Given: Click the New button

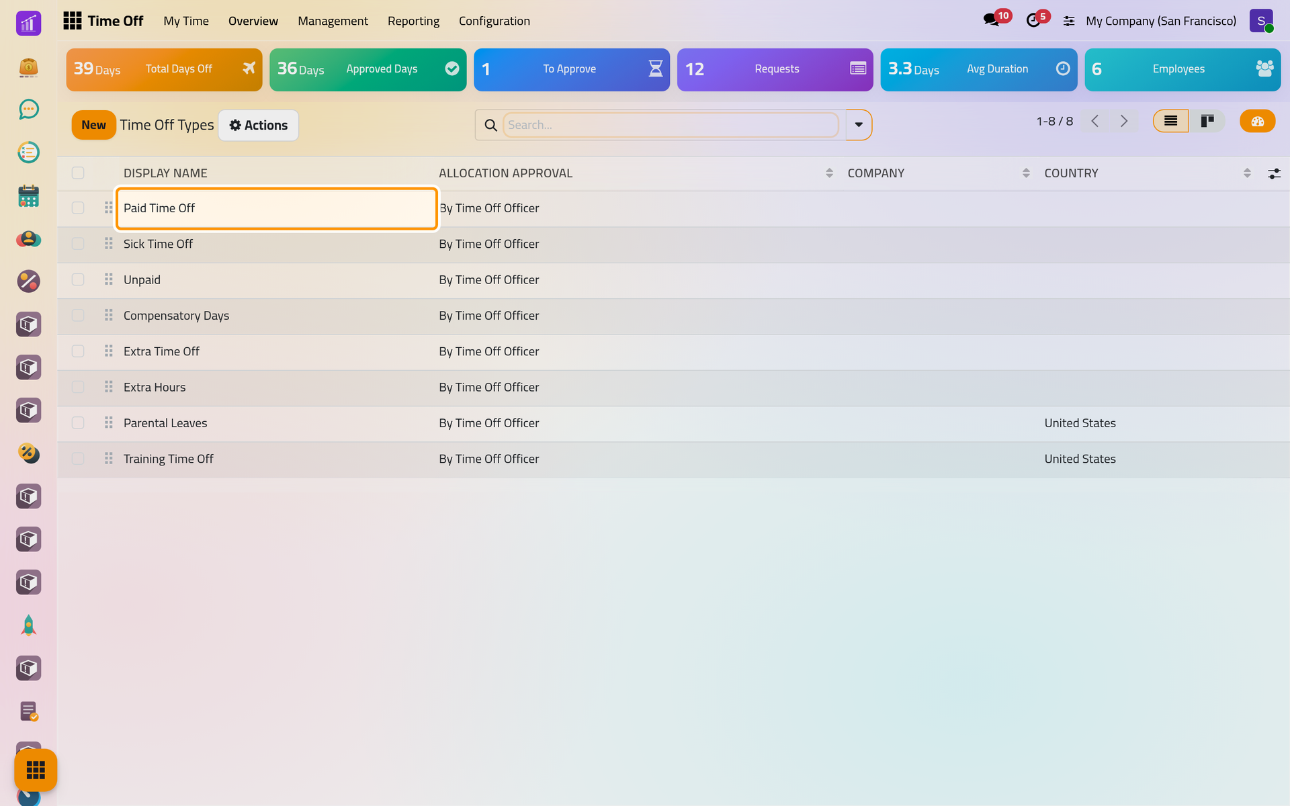Looking at the screenshot, I should point(94,125).
